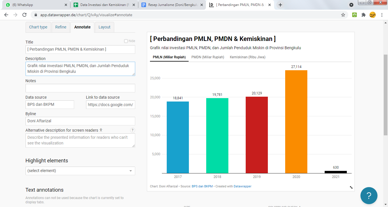Screen dimensions: 388x207
Task: Show the Kemiskinan (Ribu Jiwa) chart tab
Action: point(247,57)
